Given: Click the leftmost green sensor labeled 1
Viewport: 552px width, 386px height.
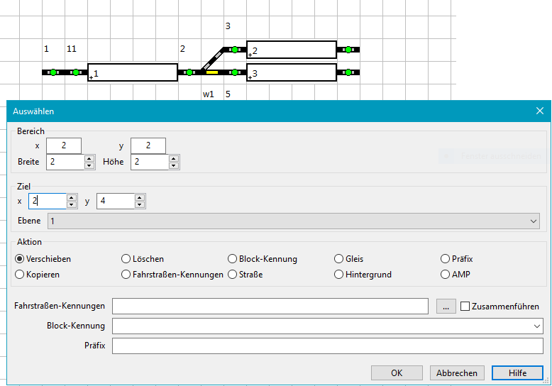Looking at the screenshot, I should (x=53, y=72).
